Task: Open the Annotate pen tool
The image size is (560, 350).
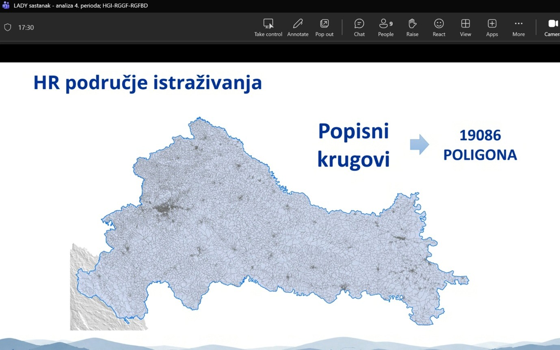Action: (298, 24)
